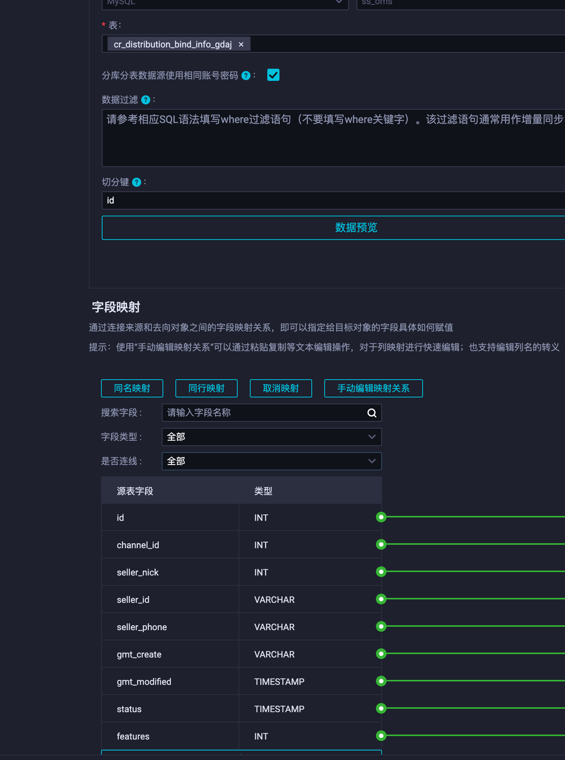Screen dimensions: 565x760
Task: Click the green connector dot for seller_id row
Action: tap(381, 599)
